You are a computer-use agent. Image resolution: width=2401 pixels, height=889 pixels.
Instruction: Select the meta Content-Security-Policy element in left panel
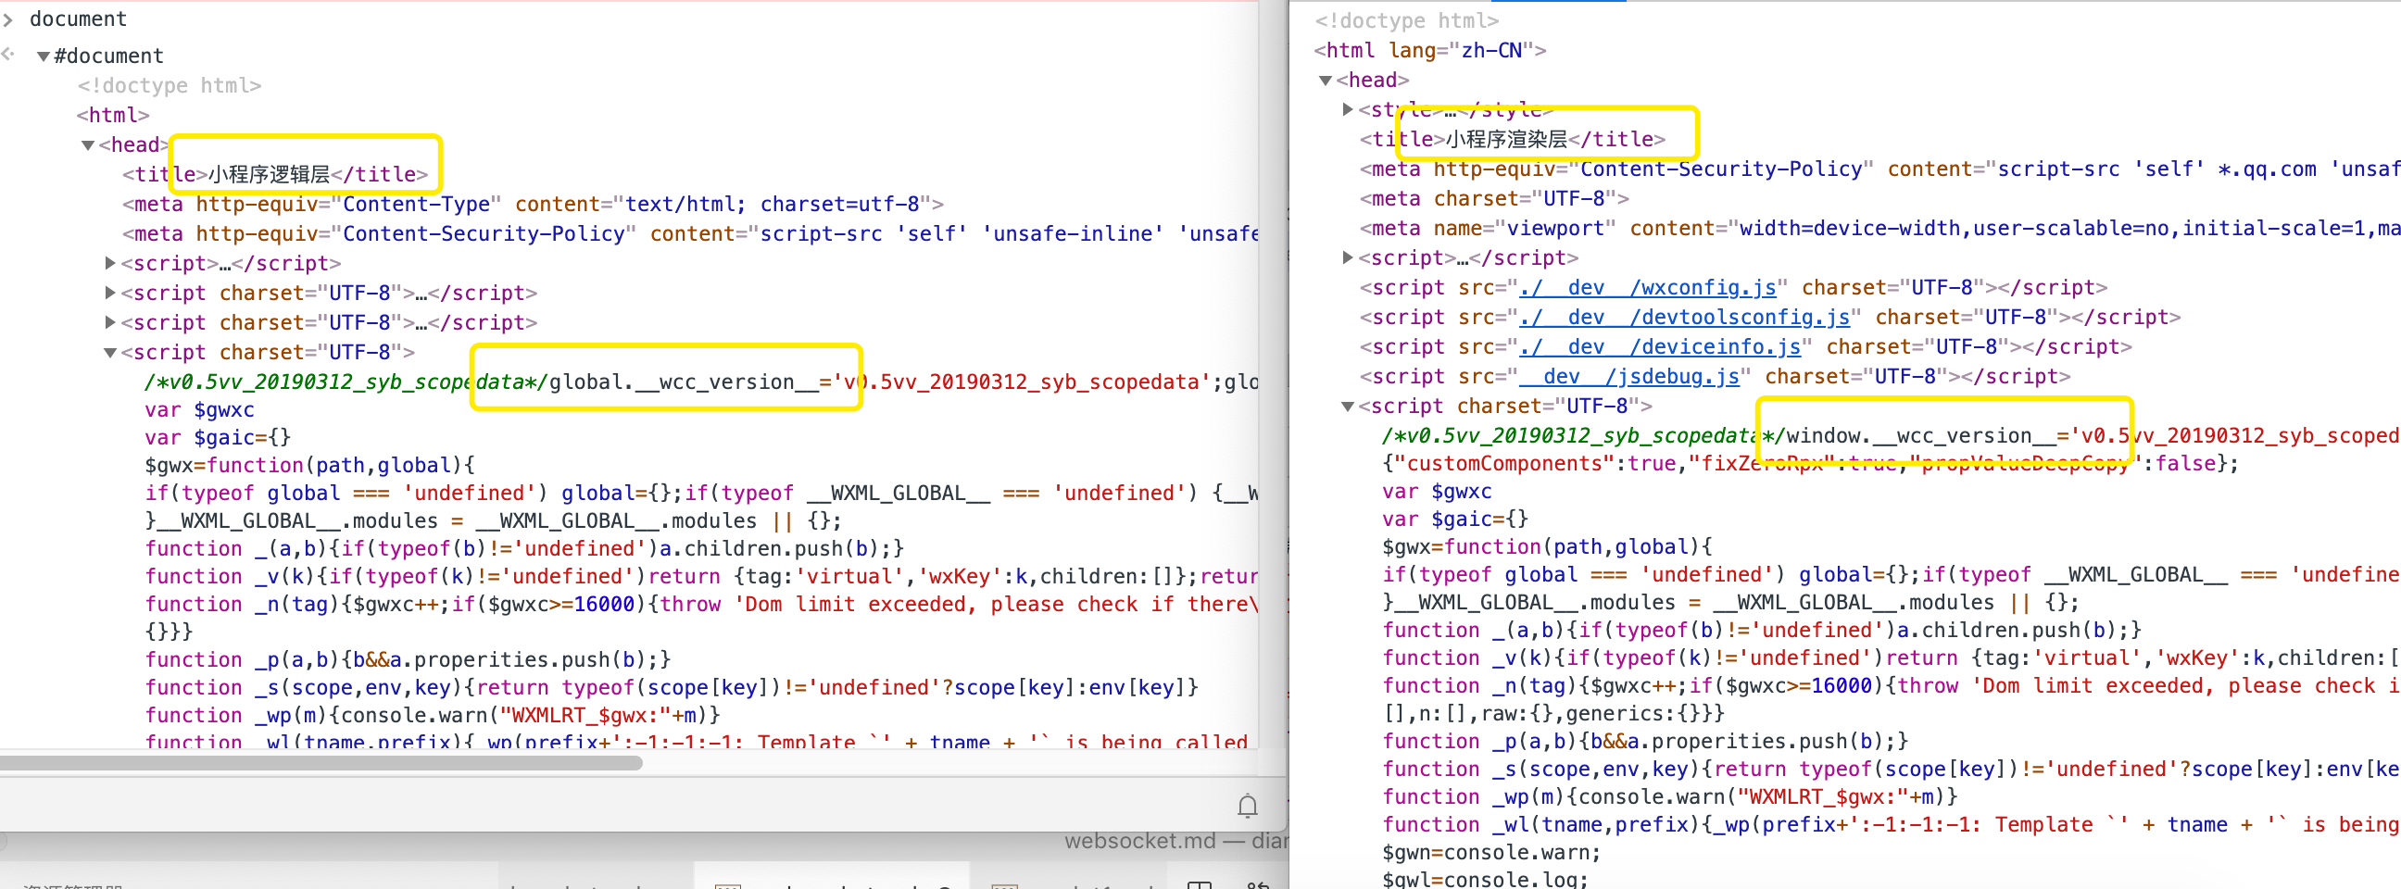coord(690,234)
